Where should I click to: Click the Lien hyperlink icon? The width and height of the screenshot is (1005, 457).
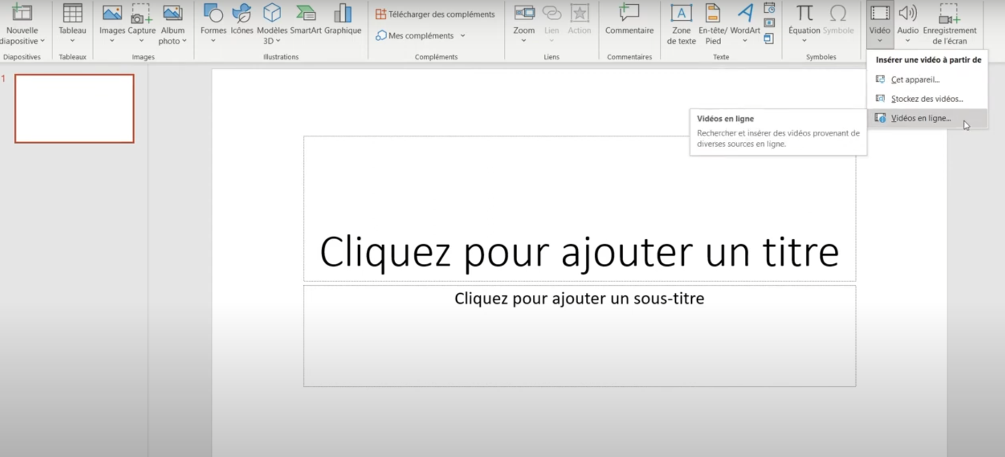[x=551, y=13]
